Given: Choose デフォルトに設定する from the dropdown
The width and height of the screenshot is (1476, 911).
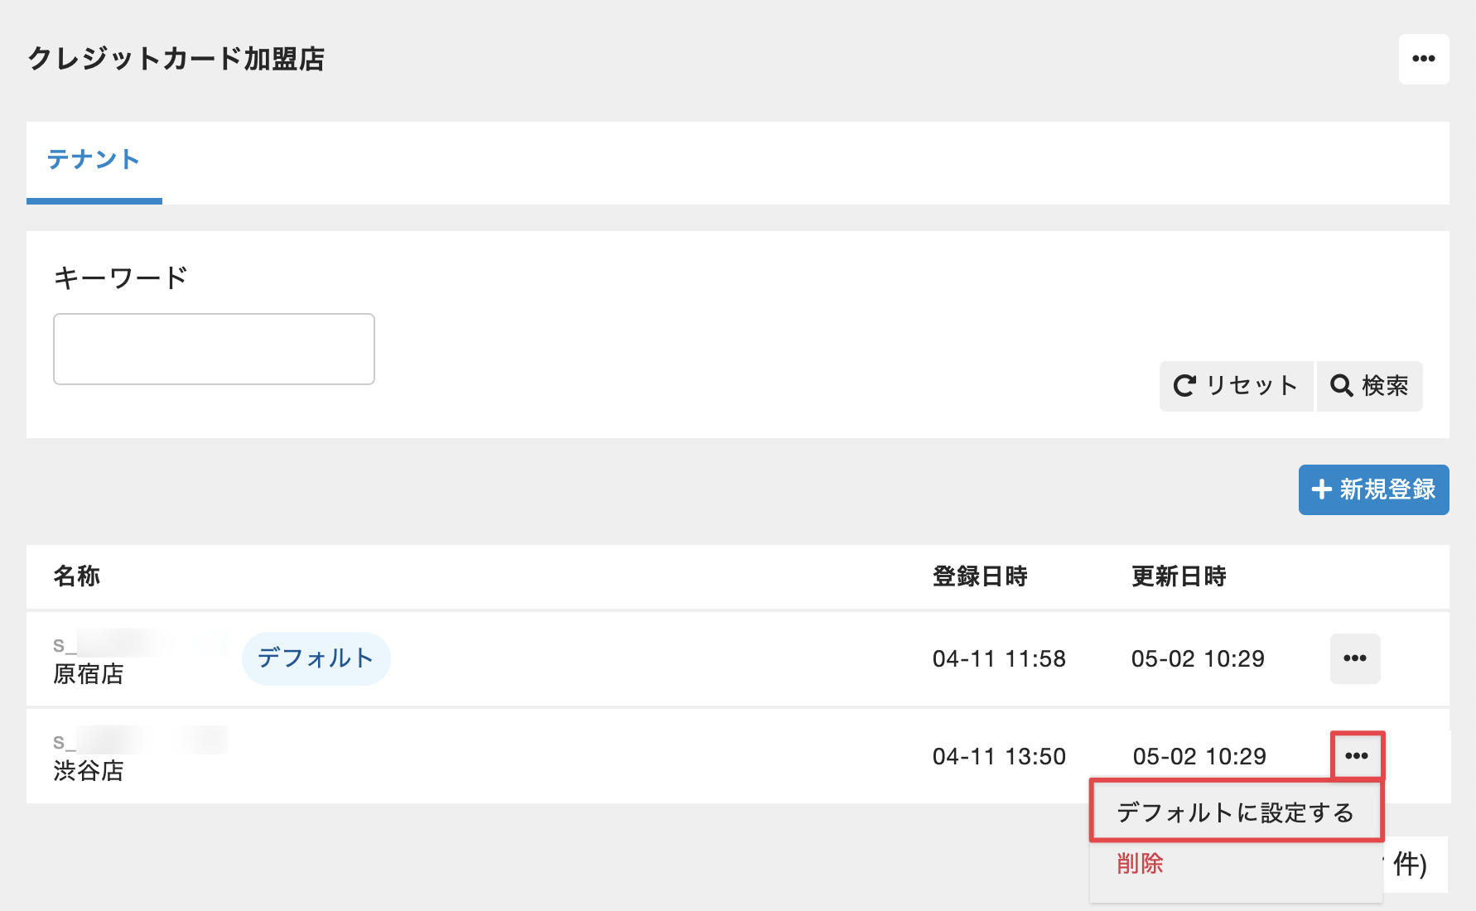Looking at the screenshot, I should point(1235,812).
